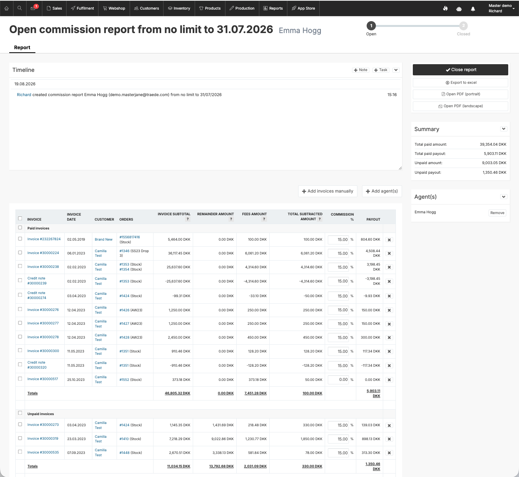
Task: Open the Sales menu
Action: pos(54,8)
